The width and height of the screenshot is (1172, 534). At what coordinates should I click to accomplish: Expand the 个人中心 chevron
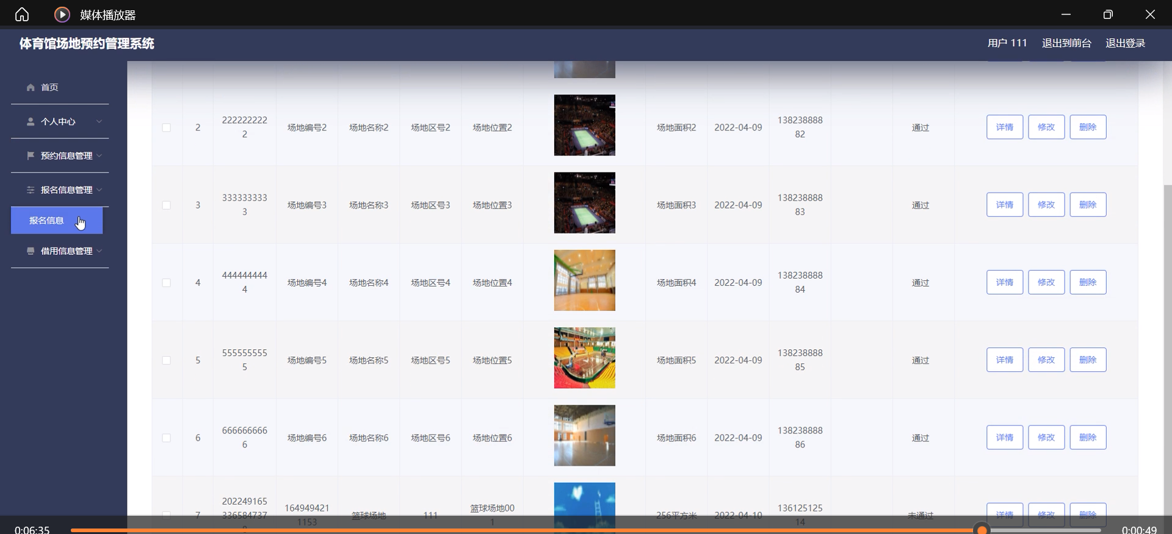[x=99, y=121]
